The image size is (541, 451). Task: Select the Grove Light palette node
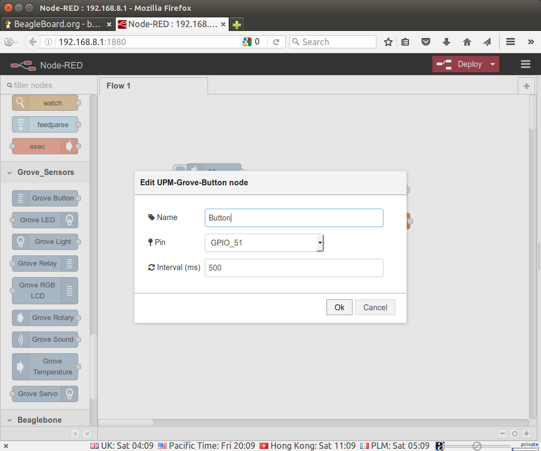[45, 242]
